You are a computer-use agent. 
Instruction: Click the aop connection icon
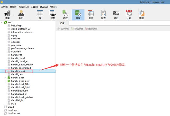[5, 22]
